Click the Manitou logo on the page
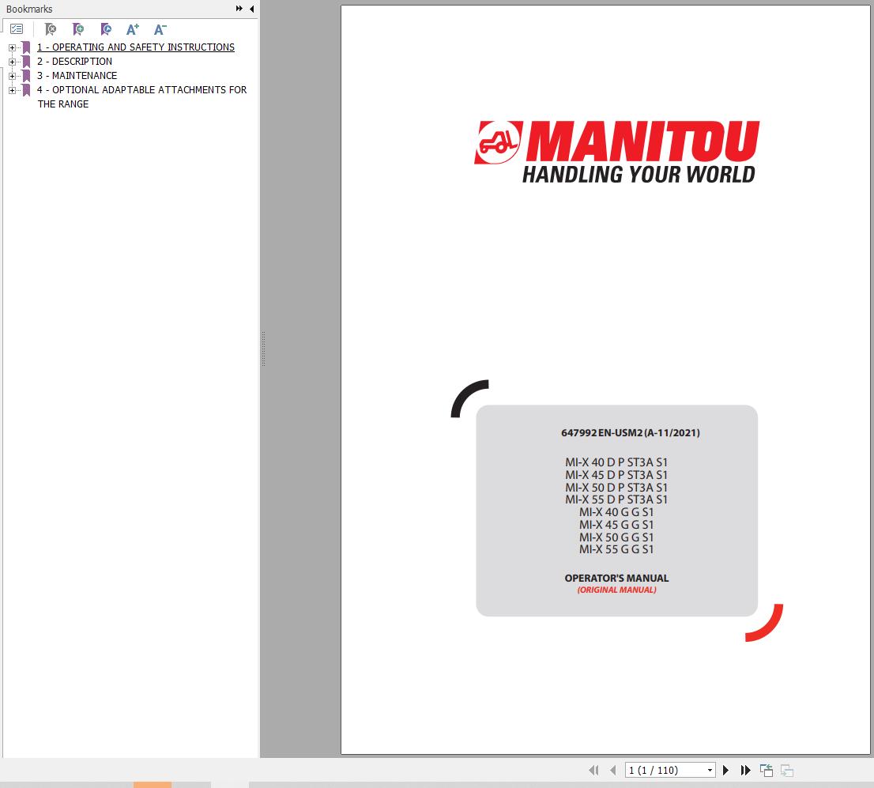This screenshot has width=874, height=788. (x=616, y=151)
